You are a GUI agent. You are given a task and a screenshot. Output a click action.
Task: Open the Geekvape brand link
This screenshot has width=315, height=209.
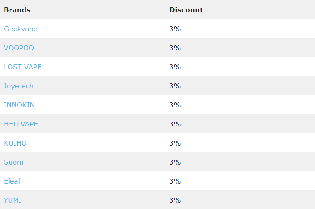point(20,29)
